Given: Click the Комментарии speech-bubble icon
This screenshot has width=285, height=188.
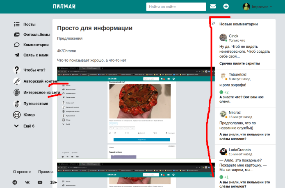Looking at the screenshot, I should pyautogui.click(x=17, y=45).
